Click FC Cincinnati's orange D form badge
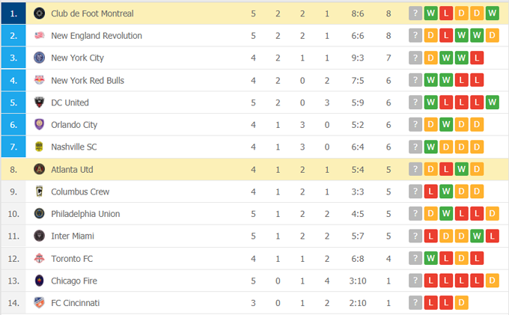 [x=461, y=303]
